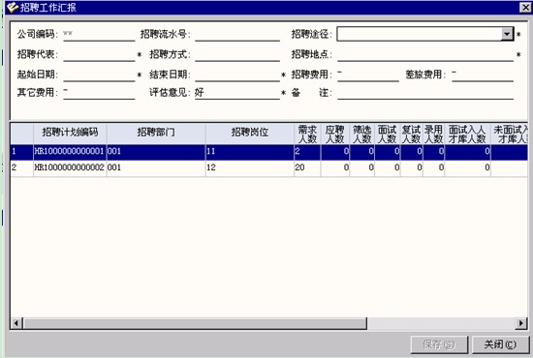Click the 起始日期 input field
Viewport: 533px width, 358px height.
[99, 75]
